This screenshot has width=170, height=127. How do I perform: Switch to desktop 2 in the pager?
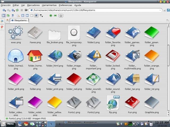pos(59,124)
